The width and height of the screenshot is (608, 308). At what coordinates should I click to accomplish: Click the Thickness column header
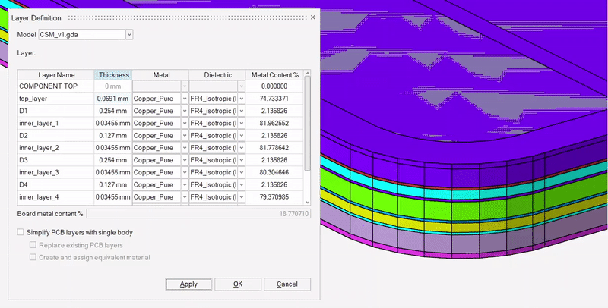click(113, 75)
